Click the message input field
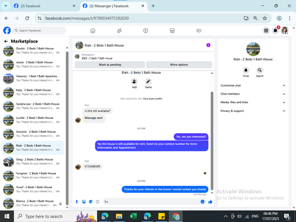 pyautogui.click(x=151, y=202)
